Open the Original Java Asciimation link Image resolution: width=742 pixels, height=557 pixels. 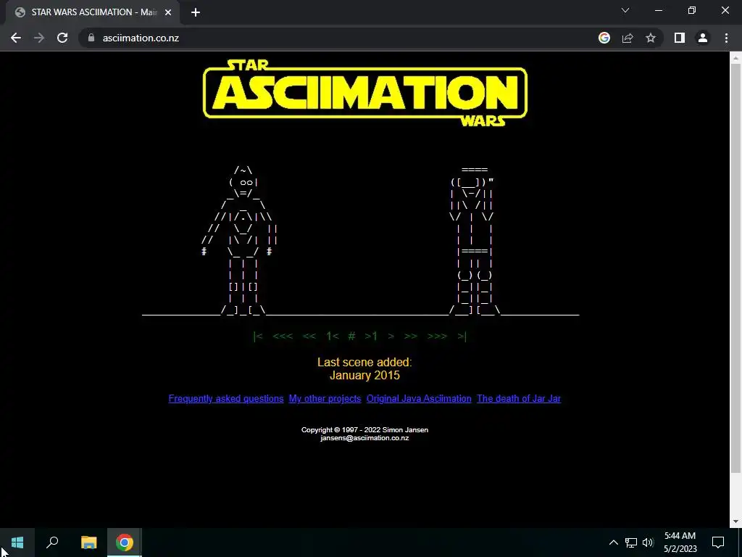click(419, 399)
